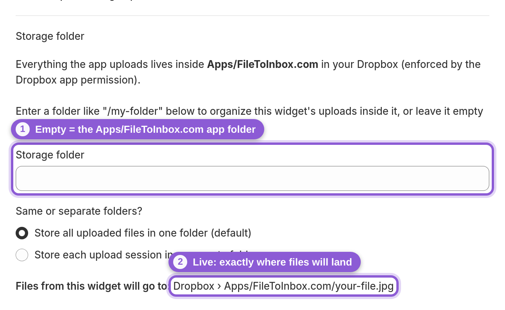
Task: Select Store all uploaded files in one folder
Action: (x=22, y=233)
